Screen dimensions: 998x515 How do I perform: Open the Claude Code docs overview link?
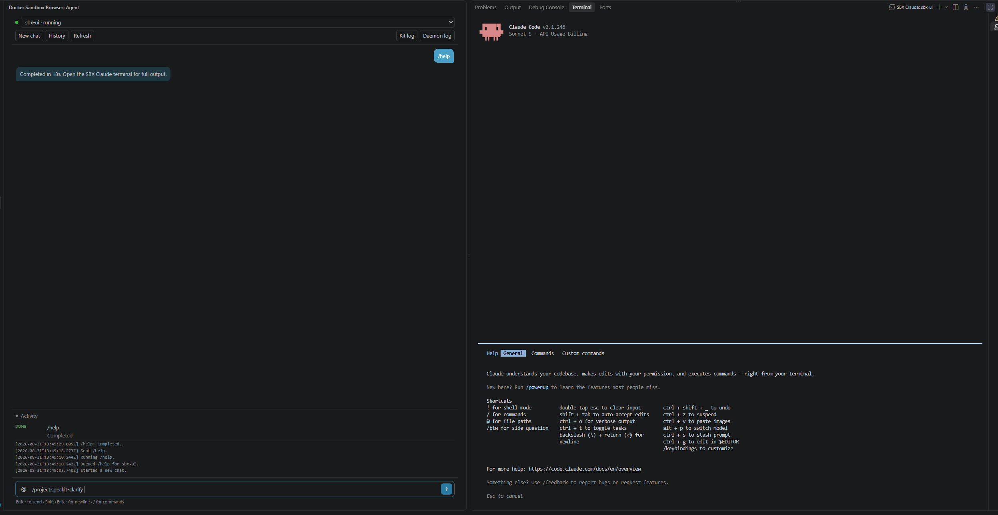[585, 469]
